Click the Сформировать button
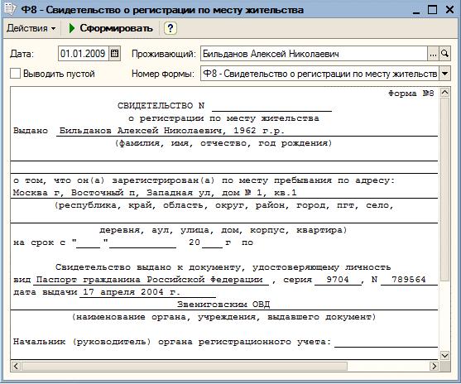Image resolution: width=461 pixels, height=384 pixels. pos(111,28)
